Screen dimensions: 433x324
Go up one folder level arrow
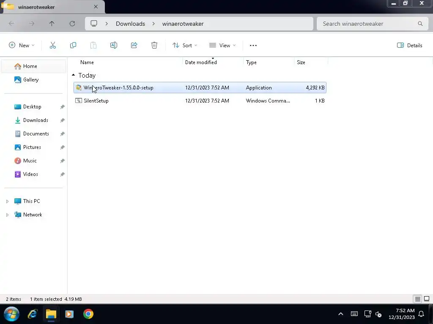[52, 24]
